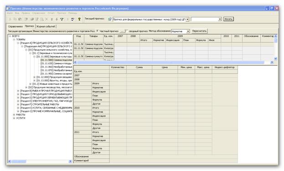The height and width of the screenshot is (171, 284).
Task: Click the Искать button
Action: tap(228, 19)
